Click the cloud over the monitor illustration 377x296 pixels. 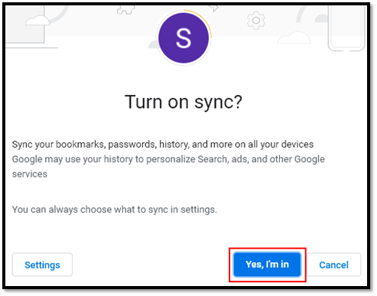click(37, 20)
